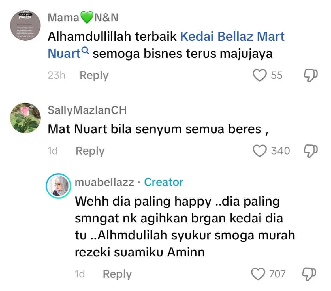Image resolution: width=331 pixels, height=291 pixels.
Task: Dislike SallyMazlanCH's comment
Action: click(311, 151)
